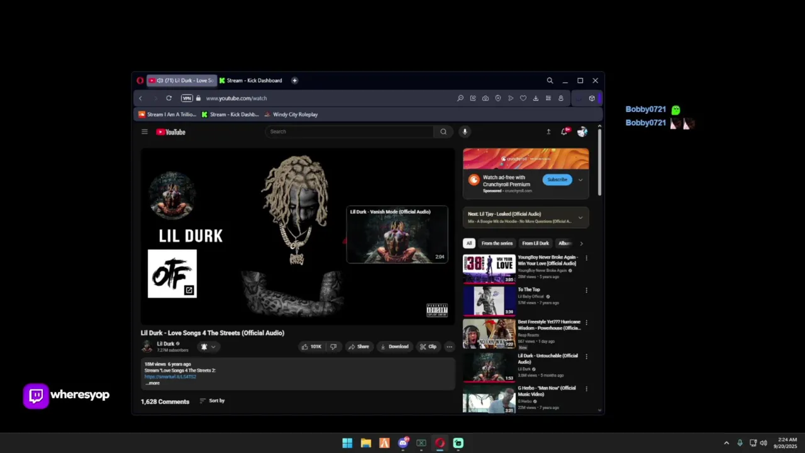Image resolution: width=805 pixels, height=453 pixels.
Task: Open browser downloads icon
Action: coord(535,98)
